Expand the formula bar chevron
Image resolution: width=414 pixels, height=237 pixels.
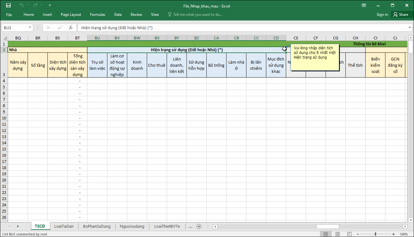point(410,28)
